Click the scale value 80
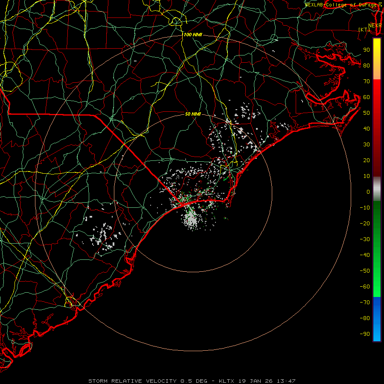The height and width of the screenshot is (384, 384). [367, 65]
